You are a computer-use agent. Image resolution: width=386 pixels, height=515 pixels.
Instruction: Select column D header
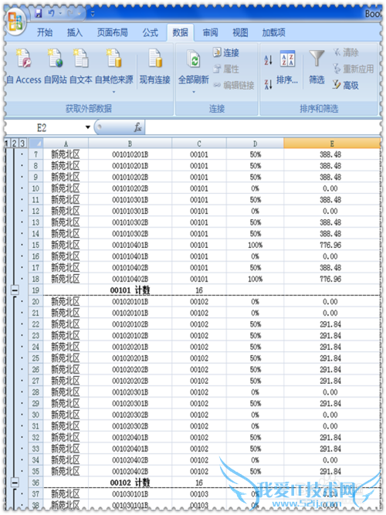(256, 144)
